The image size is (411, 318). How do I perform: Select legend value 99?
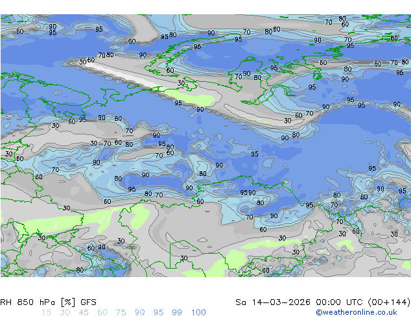click(177, 313)
